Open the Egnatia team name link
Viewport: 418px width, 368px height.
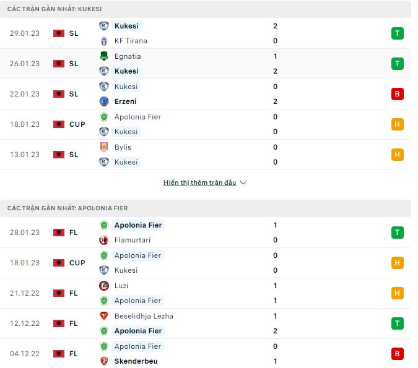click(128, 56)
